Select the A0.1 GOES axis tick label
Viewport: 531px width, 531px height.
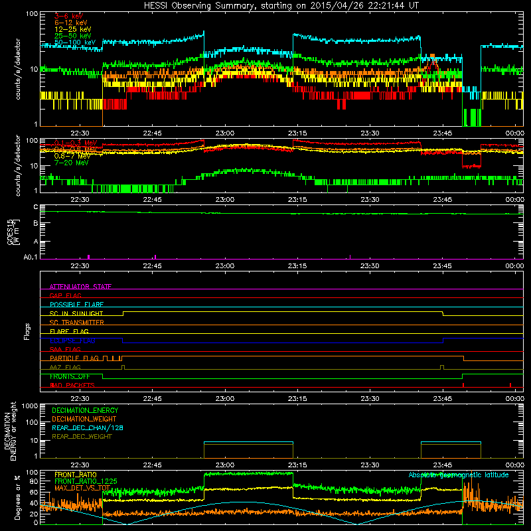[31, 257]
